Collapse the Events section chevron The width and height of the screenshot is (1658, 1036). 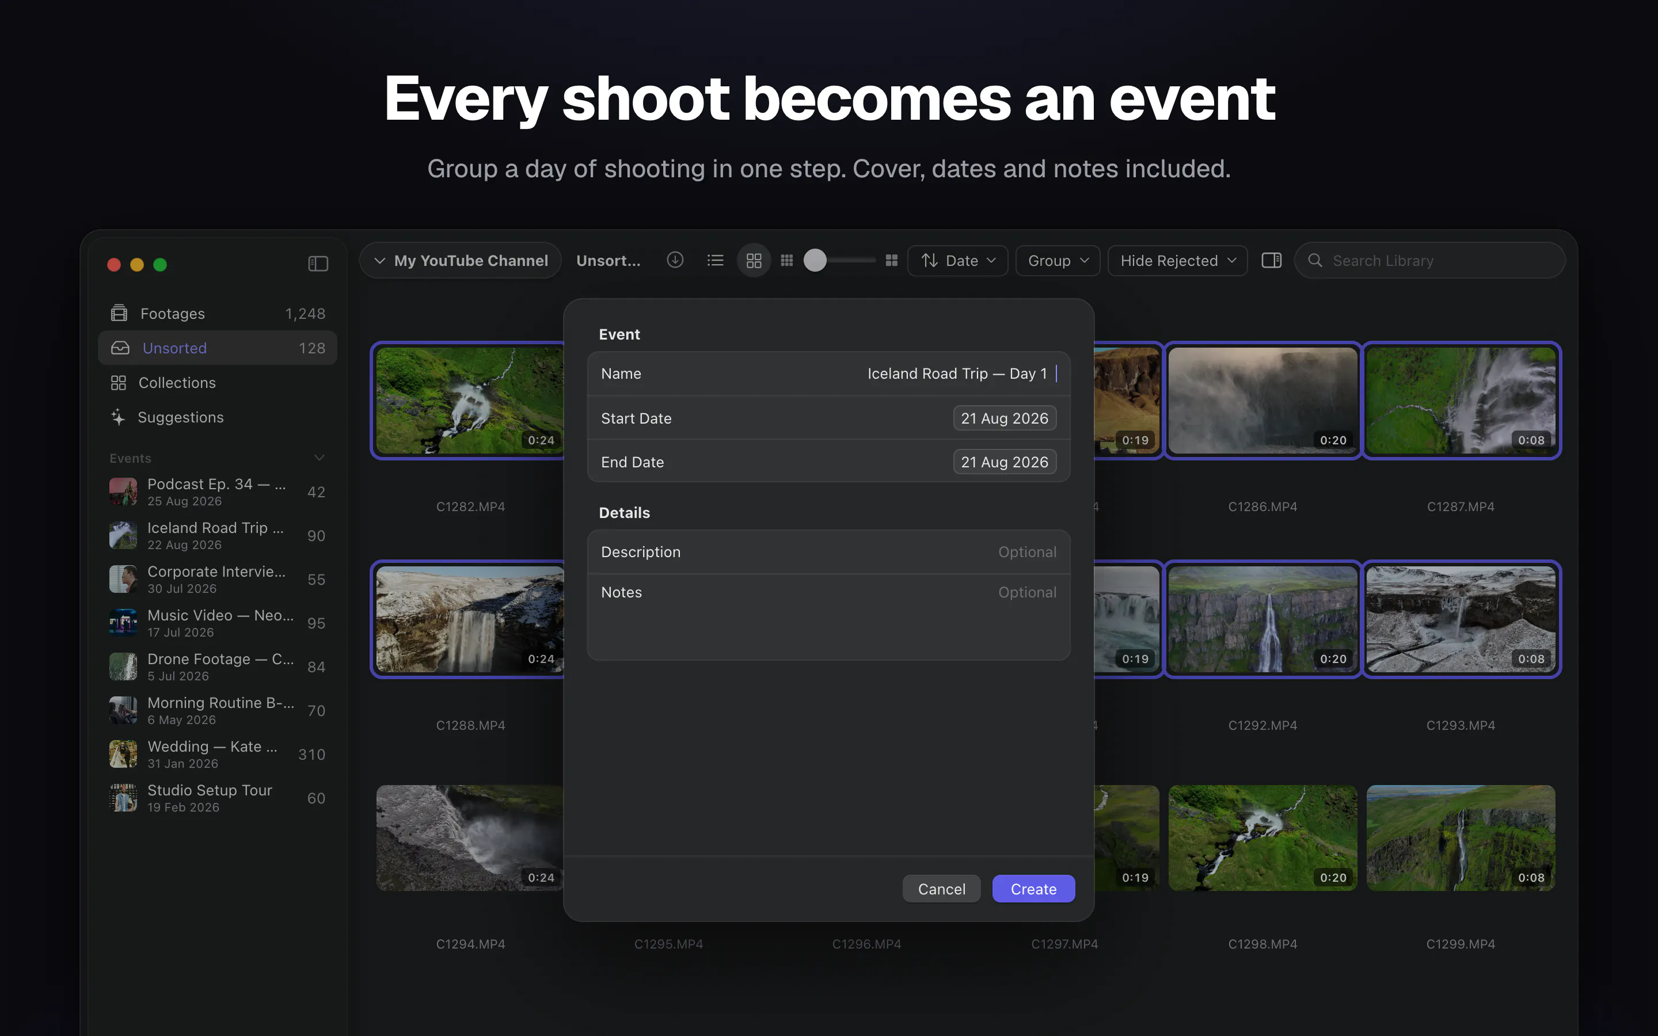(318, 458)
